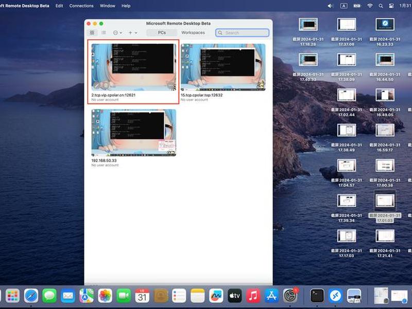The height and width of the screenshot is (309, 412).
Task: Select desktop screenshot 2024-01-31 17.00.38
Action: [x=385, y=165]
